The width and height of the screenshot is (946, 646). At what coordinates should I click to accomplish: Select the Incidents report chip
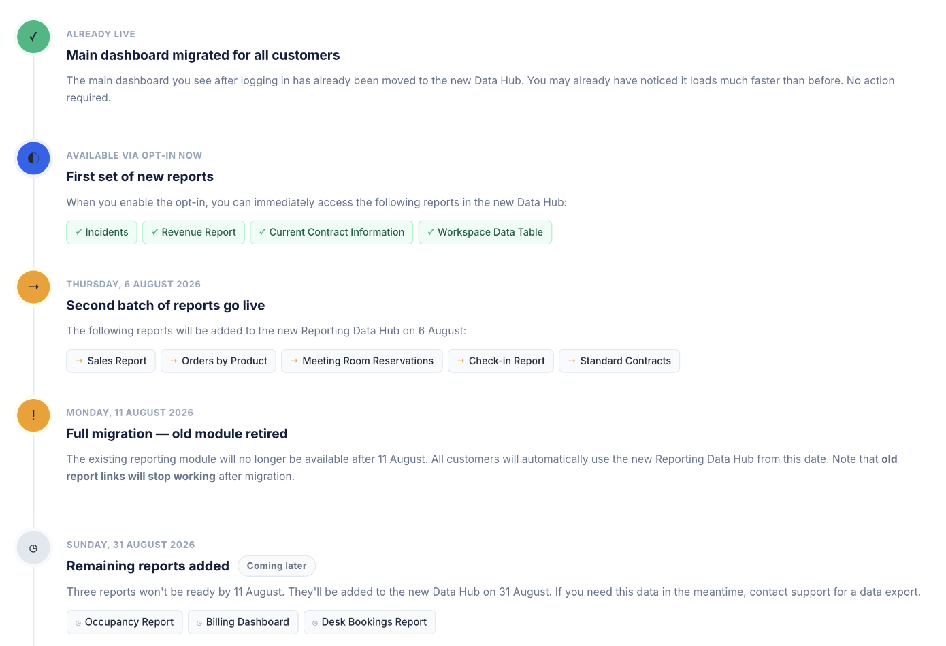101,232
